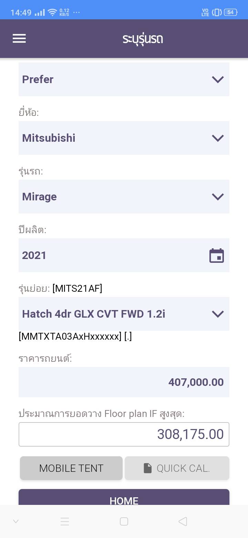This screenshot has width=248, height=538.
Task: Tap the document icon on Quick Cal
Action: [x=148, y=468]
